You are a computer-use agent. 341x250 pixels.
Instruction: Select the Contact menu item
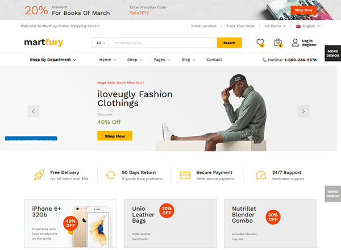pyautogui.click(x=214, y=60)
